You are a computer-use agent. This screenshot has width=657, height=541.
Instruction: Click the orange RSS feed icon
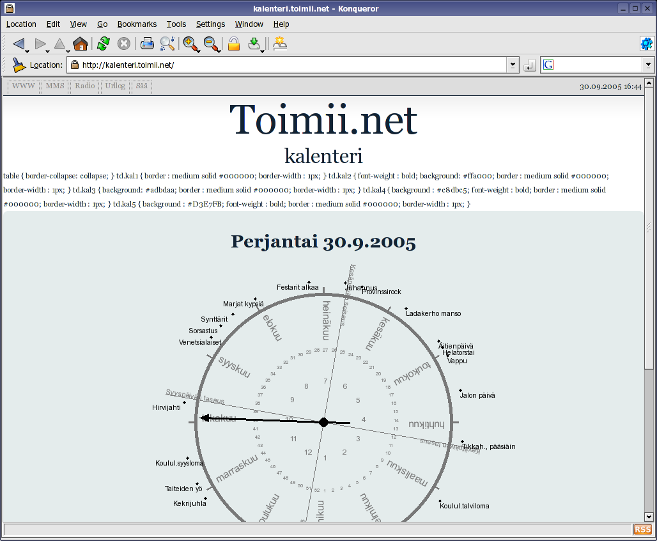click(642, 529)
